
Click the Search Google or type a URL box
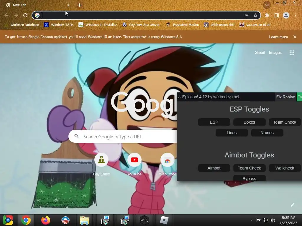pyautogui.click(x=123, y=137)
